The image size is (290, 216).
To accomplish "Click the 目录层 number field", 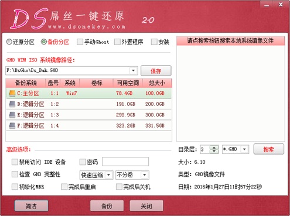I will point(205,149).
